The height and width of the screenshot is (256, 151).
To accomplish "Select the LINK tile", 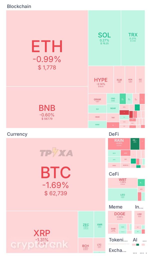I will pos(139,218).
